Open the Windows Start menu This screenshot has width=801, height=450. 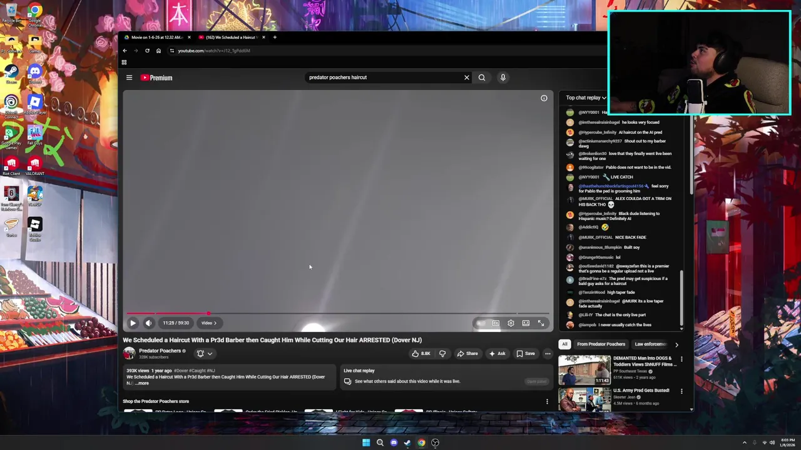[366, 442]
